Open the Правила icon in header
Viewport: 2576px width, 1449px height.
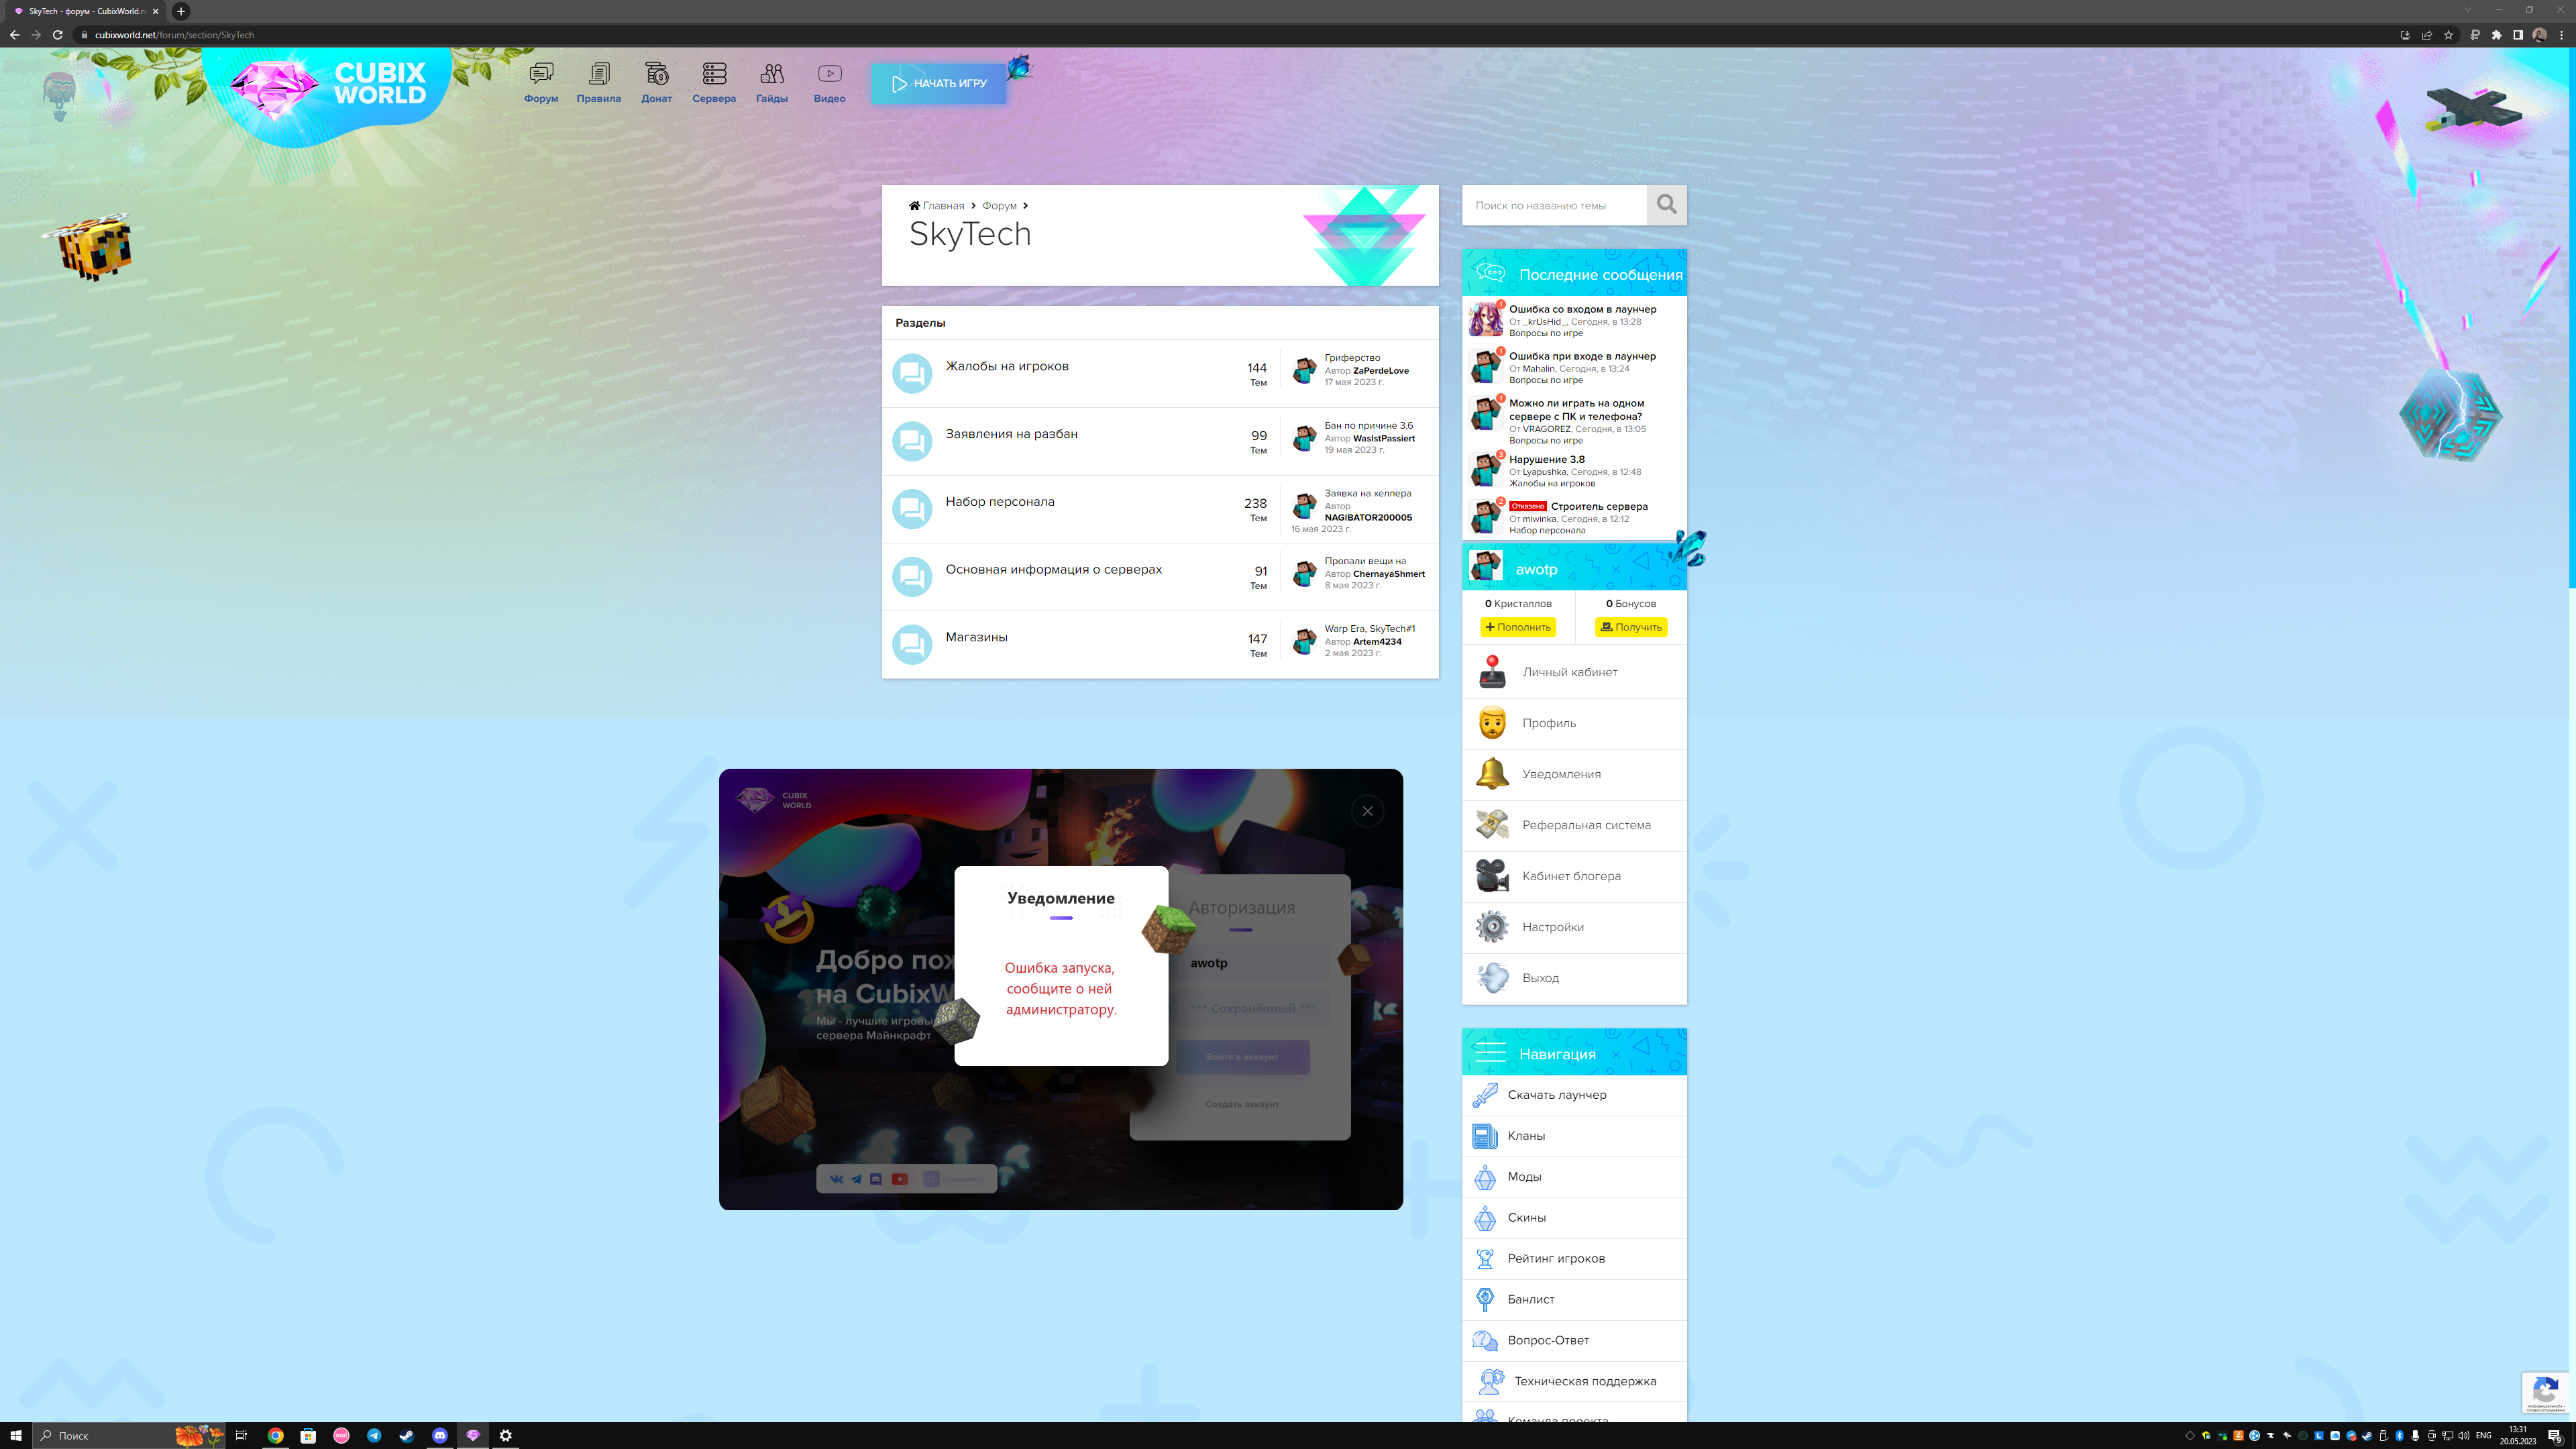click(598, 75)
